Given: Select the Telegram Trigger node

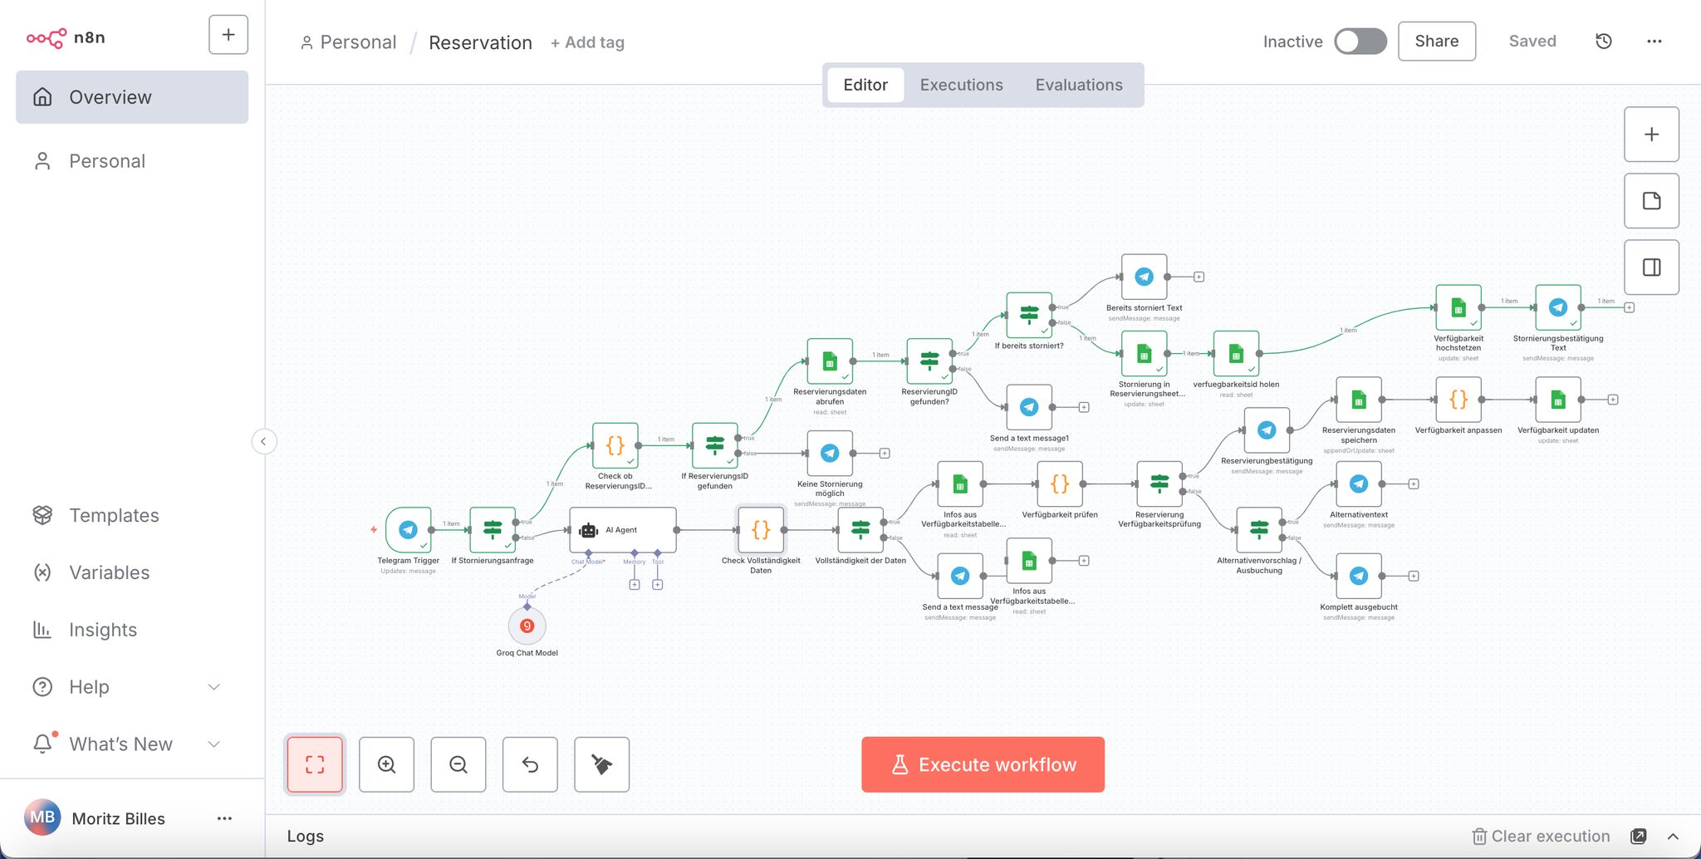Looking at the screenshot, I should click(x=409, y=530).
